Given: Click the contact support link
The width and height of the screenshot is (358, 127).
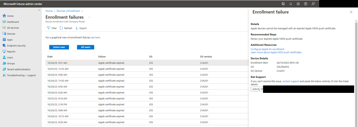Looking at the screenshot, I should click(x=291, y=81).
